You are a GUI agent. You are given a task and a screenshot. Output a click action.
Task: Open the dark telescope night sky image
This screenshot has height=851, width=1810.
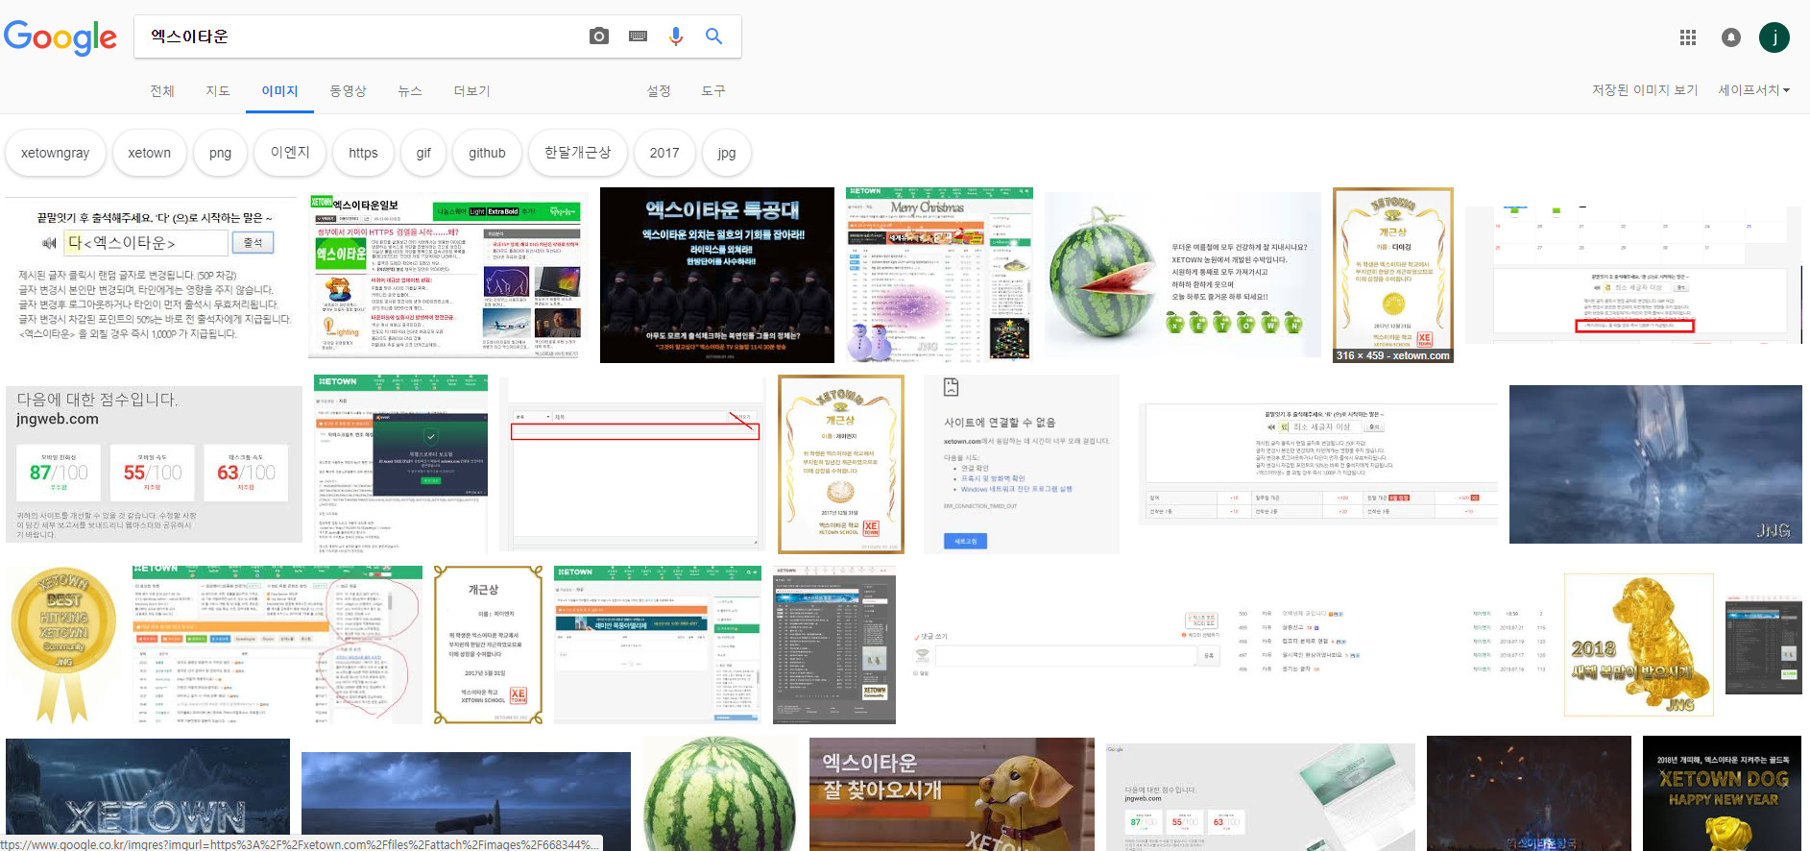click(466, 801)
